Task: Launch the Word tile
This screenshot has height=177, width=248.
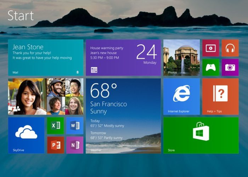Action: (75, 126)
